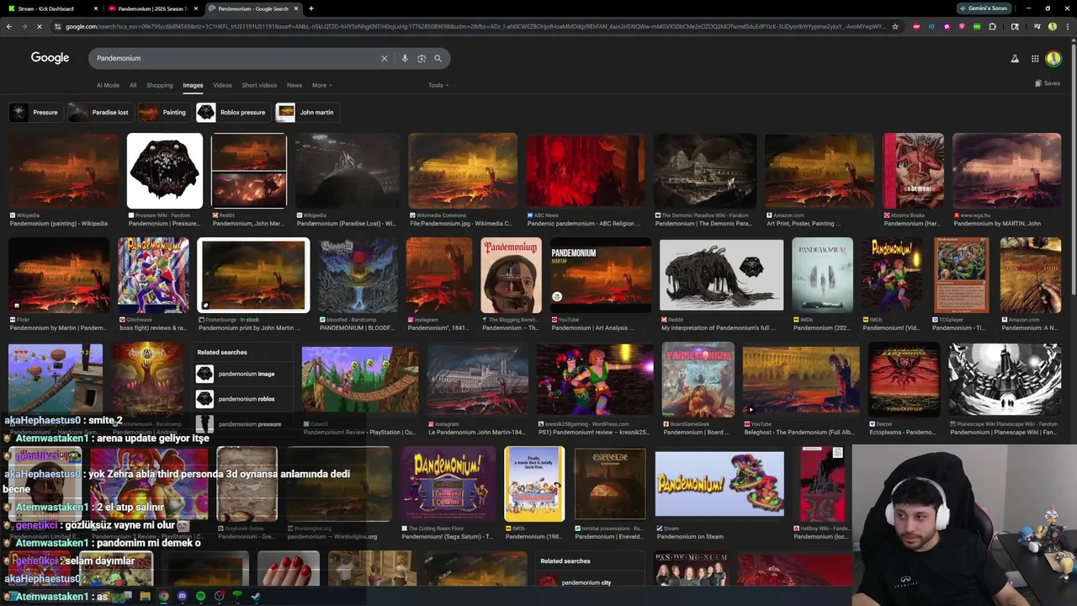Open Gemini'a Sorun button in title bar
The height and width of the screenshot is (606, 1077).
pyautogui.click(x=984, y=8)
